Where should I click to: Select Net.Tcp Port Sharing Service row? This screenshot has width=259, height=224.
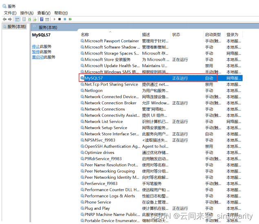[161, 84]
